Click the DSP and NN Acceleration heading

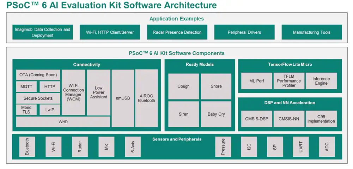(290, 103)
